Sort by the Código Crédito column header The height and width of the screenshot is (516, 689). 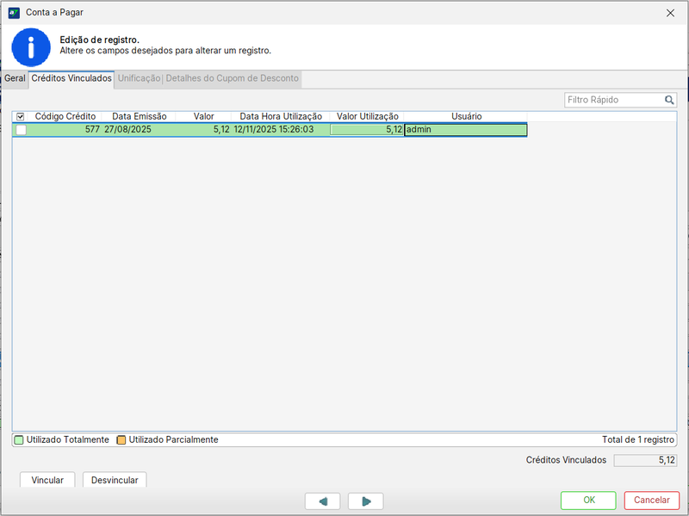coord(65,116)
